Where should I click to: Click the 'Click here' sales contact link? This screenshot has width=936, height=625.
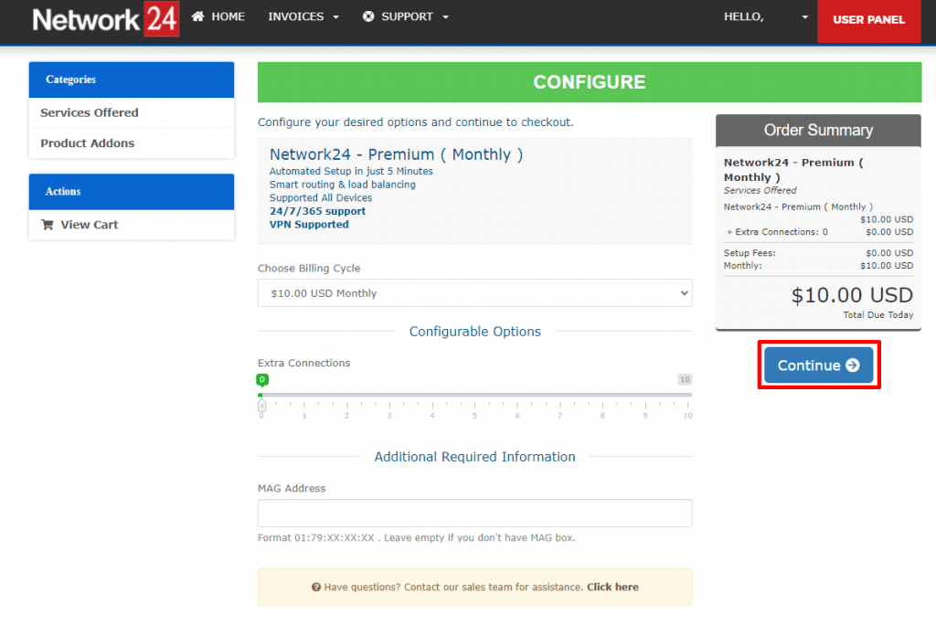(x=612, y=588)
